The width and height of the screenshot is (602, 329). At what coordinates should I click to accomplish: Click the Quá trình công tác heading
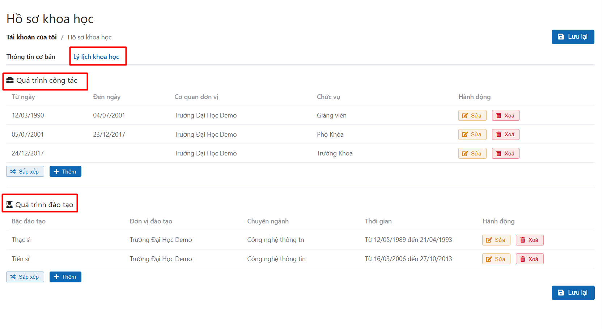pyautogui.click(x=46, y=81)
